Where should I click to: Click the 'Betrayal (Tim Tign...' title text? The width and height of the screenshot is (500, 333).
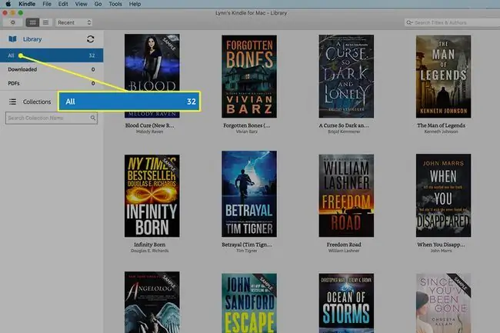(246, 245)
